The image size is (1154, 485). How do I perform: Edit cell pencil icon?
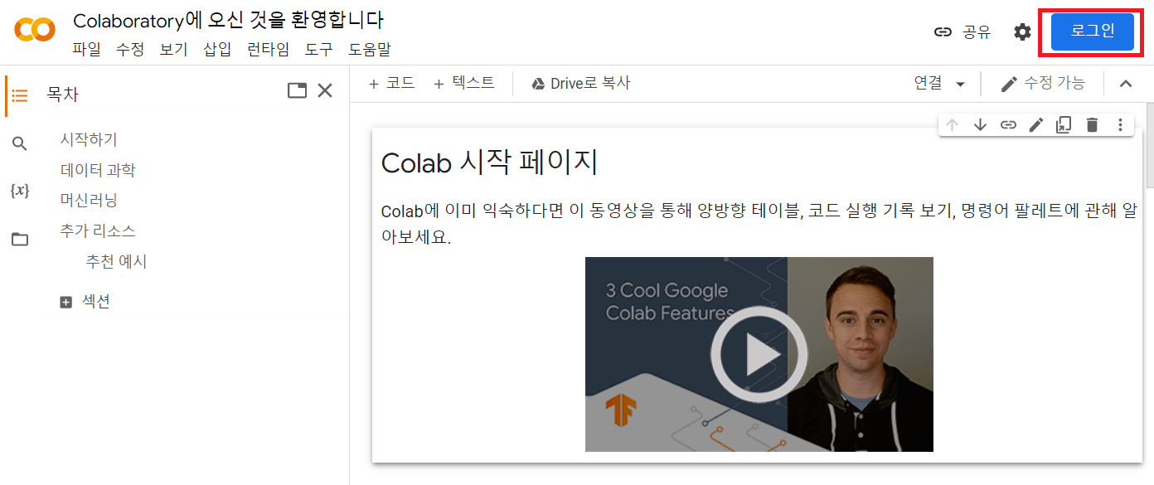click(1036, 124)
